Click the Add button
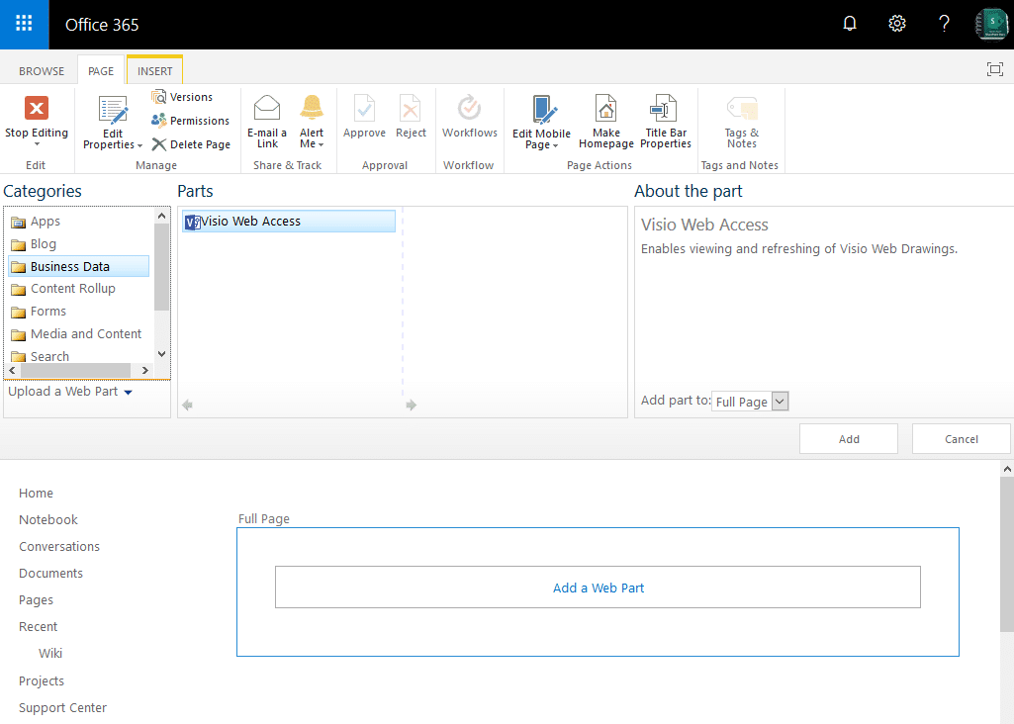Image resolution: width=1014 pixels, height=724 pixels. (x=849, y=439)
